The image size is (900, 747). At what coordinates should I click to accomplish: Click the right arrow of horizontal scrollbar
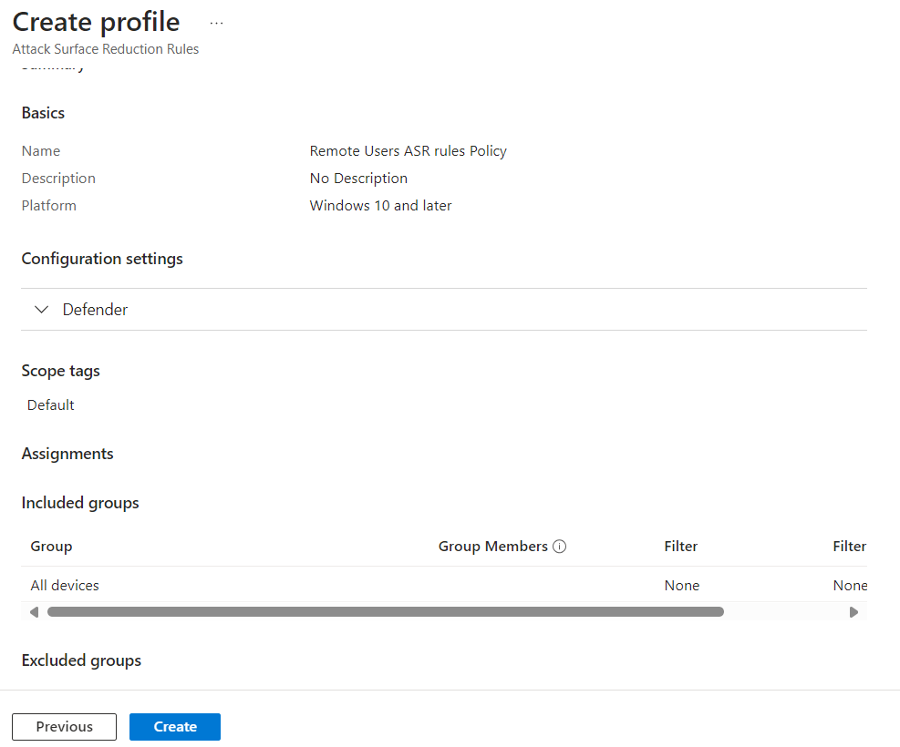[x=853, y=612]
